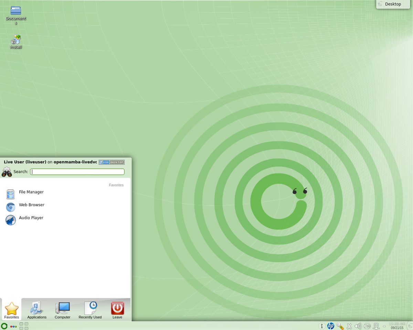Click the USB device notifier tray icon
This screenshot has width=413, height=330.
367,326
